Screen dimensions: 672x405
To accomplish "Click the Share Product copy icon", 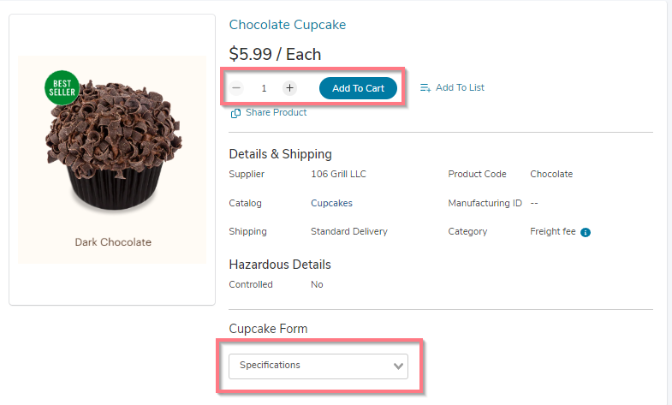I will (235, 113).
